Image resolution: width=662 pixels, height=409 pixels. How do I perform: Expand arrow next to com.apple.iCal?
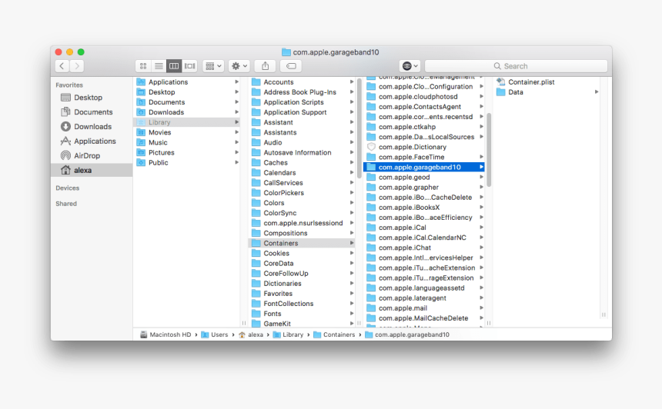coord(481,228)
